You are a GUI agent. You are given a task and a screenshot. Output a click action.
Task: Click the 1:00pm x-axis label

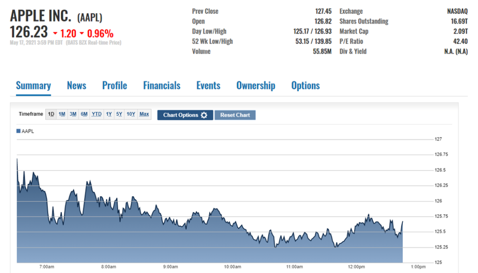point(418,266)
